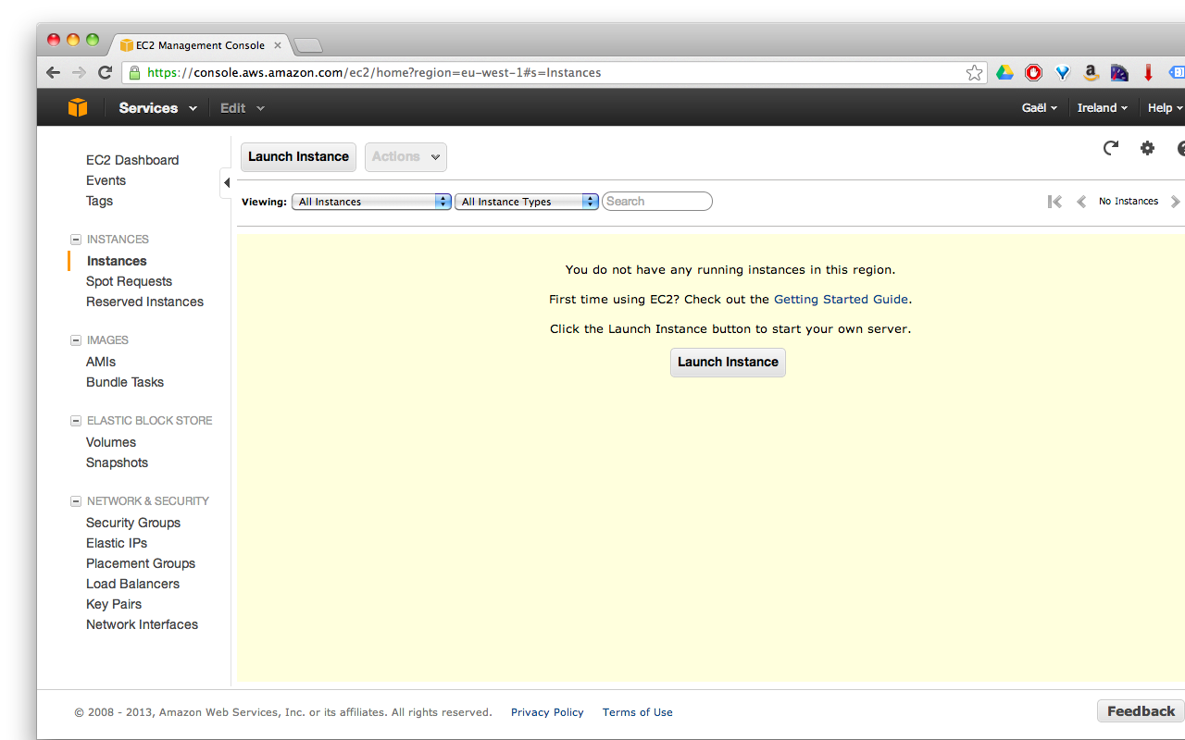Open the Ireland region selector

pyautogui.click(x=1102, y=107)
